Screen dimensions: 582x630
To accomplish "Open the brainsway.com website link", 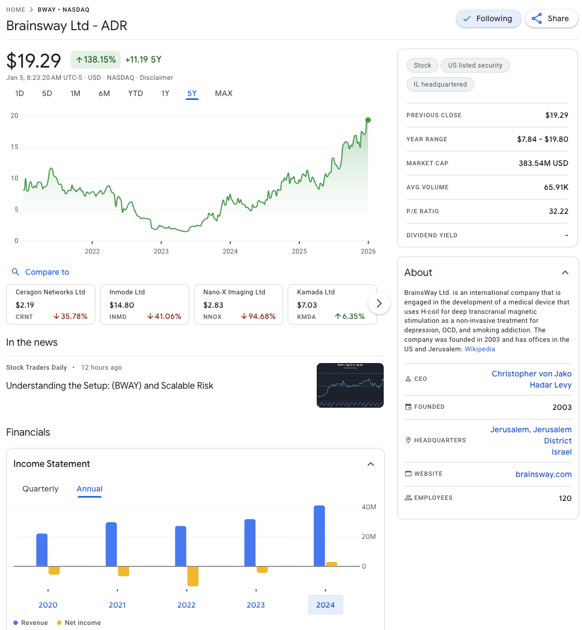I will coord(543,474).
